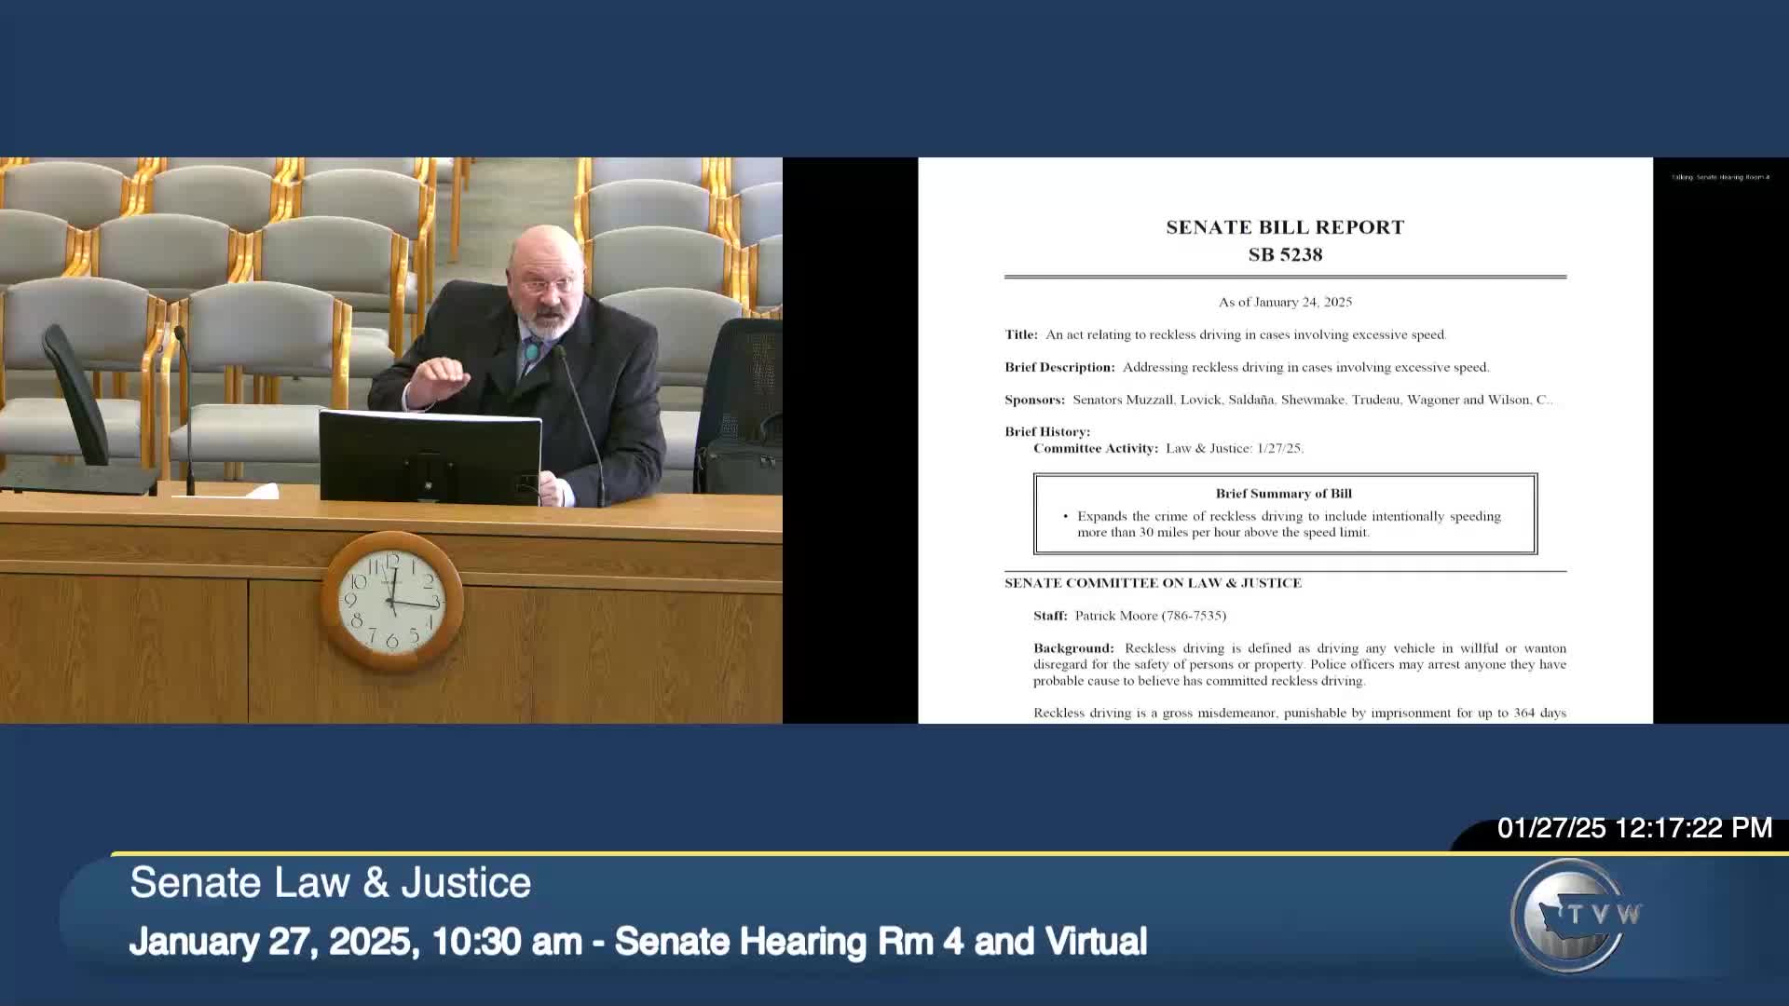
Task: Click the TVW station logo
Action: (x=1571, y=916)
